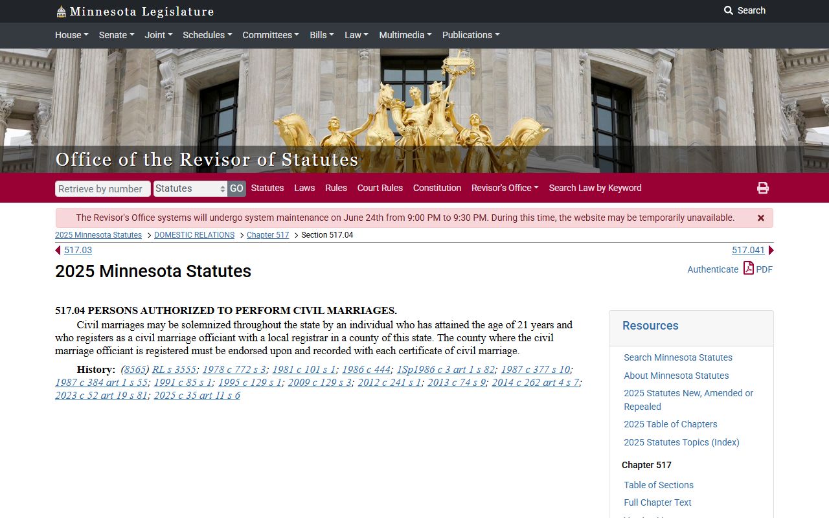Open history link 1978 c 772 s 3
This screenshot has width=829, height=518.
coord(234,370)
